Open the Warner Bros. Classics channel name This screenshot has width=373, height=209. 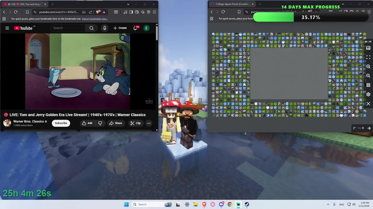[x=29, y=121]
